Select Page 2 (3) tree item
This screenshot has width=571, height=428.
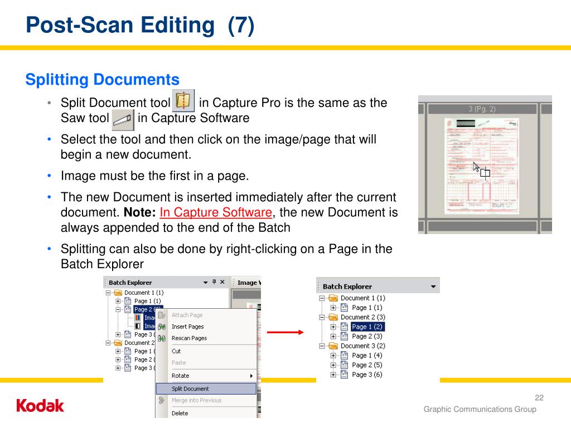pyautogui.click(x=367, y=336)
